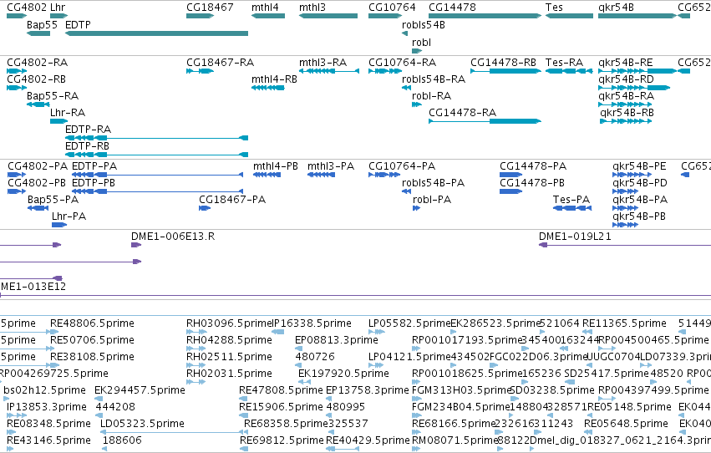Select the mthl3 gene name
Image resolution: width=711 pixels, height=453 pixels.
[x=312, y=8]
